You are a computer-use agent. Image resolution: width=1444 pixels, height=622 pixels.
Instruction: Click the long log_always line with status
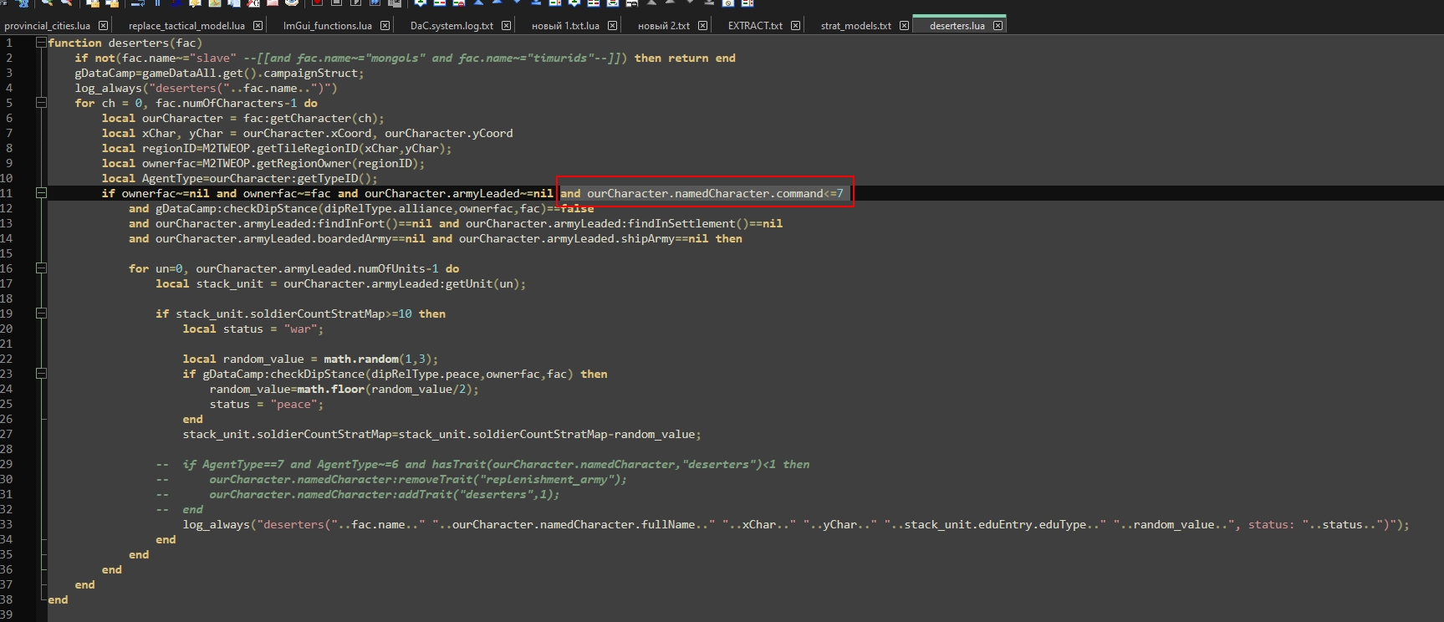point(796,524)
